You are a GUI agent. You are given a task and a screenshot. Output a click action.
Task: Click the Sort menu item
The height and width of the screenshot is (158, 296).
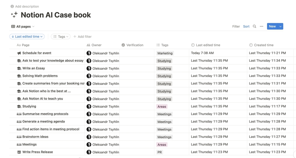(246, 26)
